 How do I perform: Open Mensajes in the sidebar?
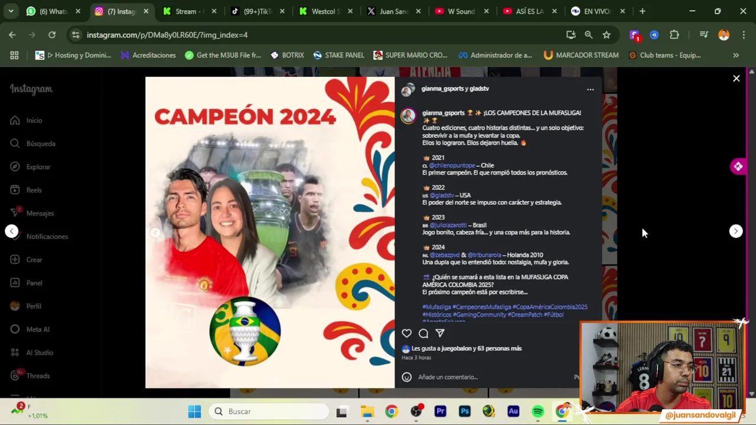pos(32,213)
